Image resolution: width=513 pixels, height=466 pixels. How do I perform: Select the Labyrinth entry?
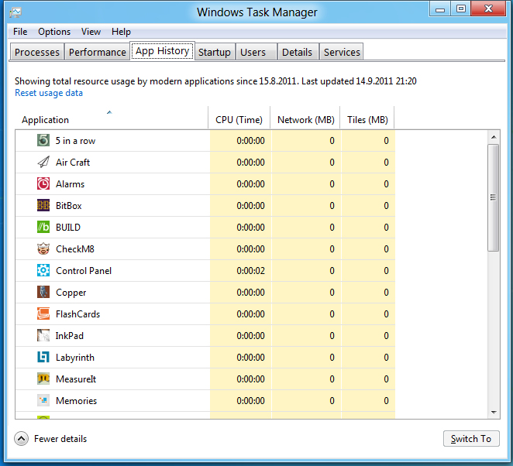click(x=205, y=357)
